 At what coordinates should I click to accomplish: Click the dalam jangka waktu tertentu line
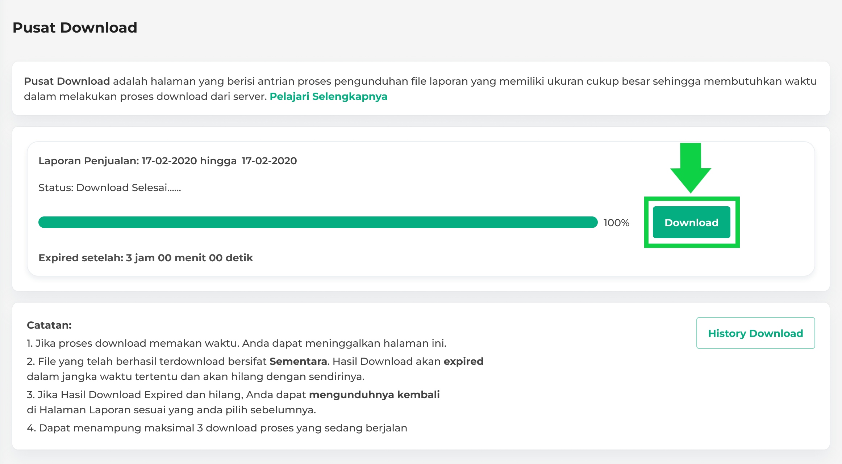195,376
